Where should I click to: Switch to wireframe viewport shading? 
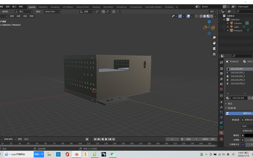201,16
